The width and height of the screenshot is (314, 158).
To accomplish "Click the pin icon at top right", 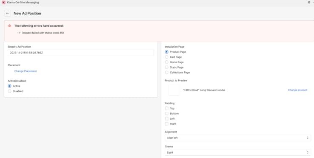I will tap(309, 3).
